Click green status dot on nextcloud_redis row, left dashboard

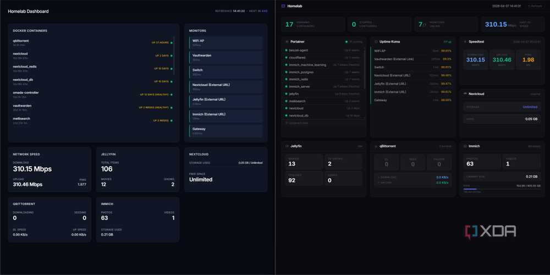[171, 69]
